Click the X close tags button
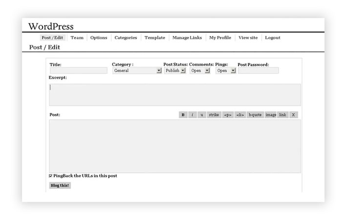Viewport: 347px width, 220px height. 293,115
